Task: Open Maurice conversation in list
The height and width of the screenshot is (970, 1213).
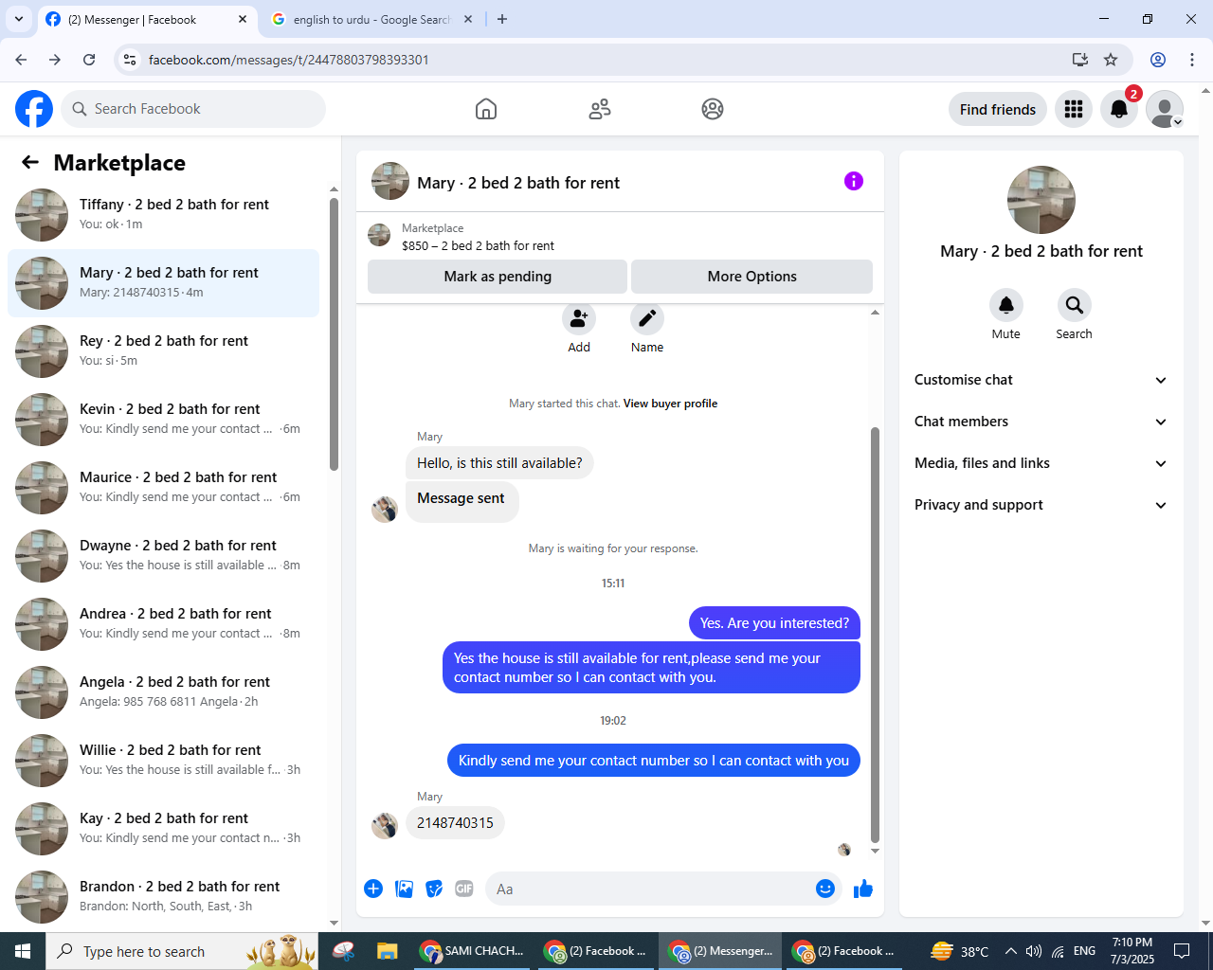Action: coord(163,488)
